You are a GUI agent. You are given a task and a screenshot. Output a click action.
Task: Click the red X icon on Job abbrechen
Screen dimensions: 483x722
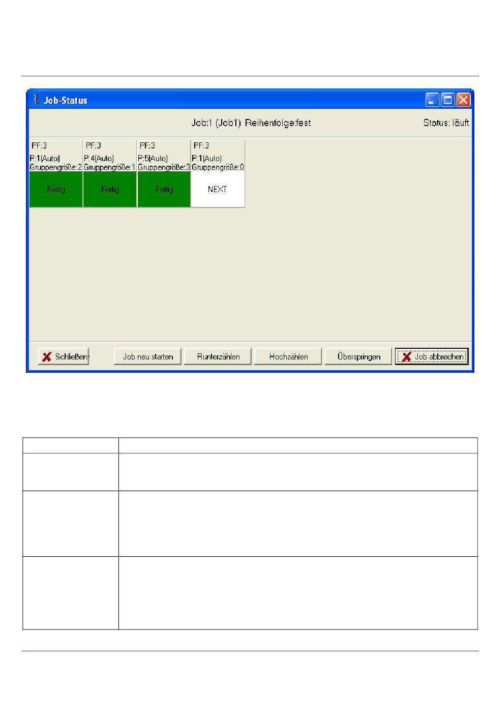[x=407, y=357]
